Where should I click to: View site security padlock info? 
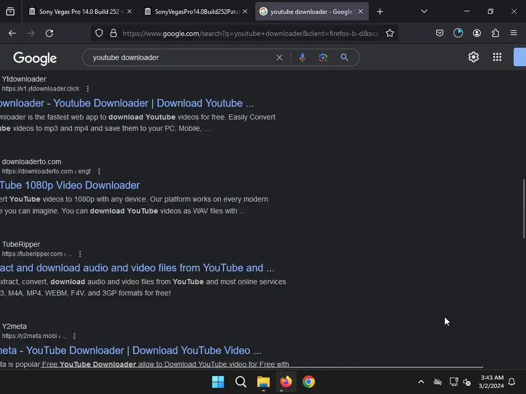pyautogui.click(x=114, y=33)
